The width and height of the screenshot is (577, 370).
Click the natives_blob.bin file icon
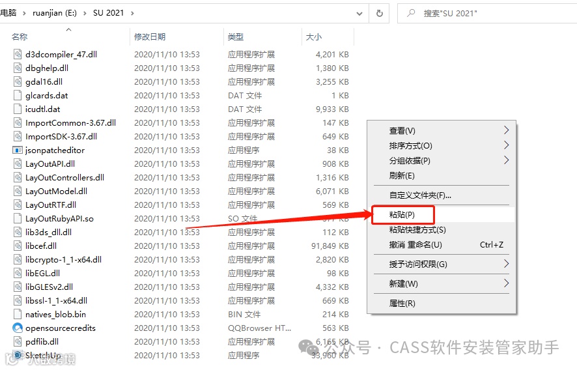(18, 315)
